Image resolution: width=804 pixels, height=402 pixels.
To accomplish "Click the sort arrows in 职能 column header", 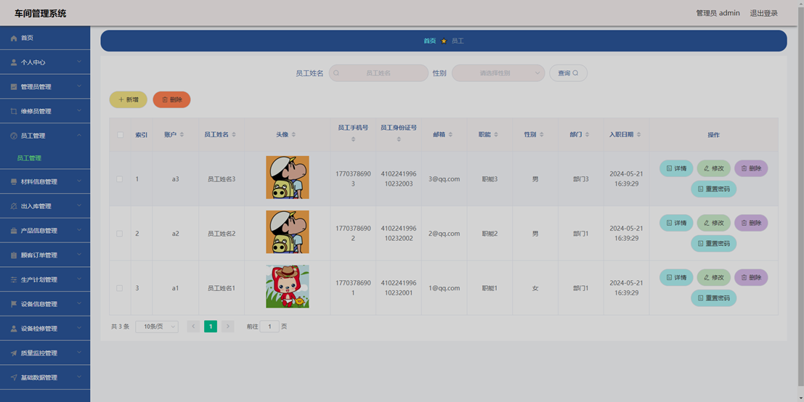I will pyautogui.click(x=496, y=135).
